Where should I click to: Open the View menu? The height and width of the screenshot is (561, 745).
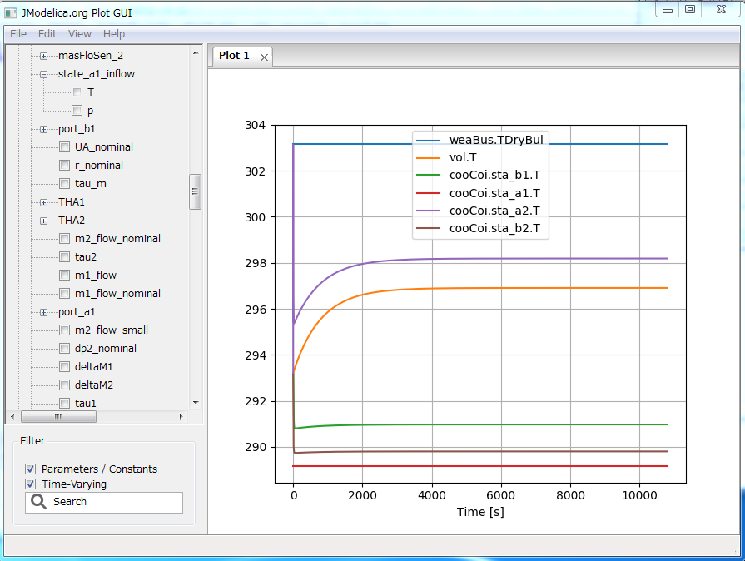click(79, 33)
